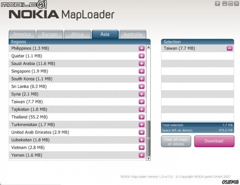The width and height of the screenshot is (240, 185).
Task: Switch to the America tab
Action: tap(22, 34)
